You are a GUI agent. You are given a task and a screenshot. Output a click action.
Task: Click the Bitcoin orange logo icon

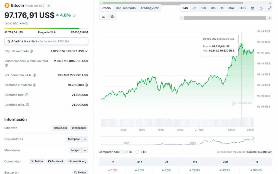(7, 5)
